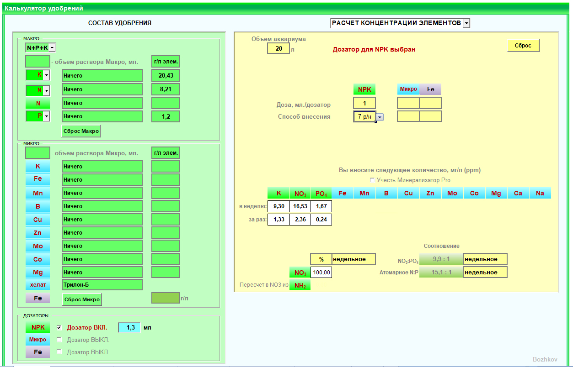Click the yellow Сброс button
Viewport: 573px width, 367px height.
(523, 46)
